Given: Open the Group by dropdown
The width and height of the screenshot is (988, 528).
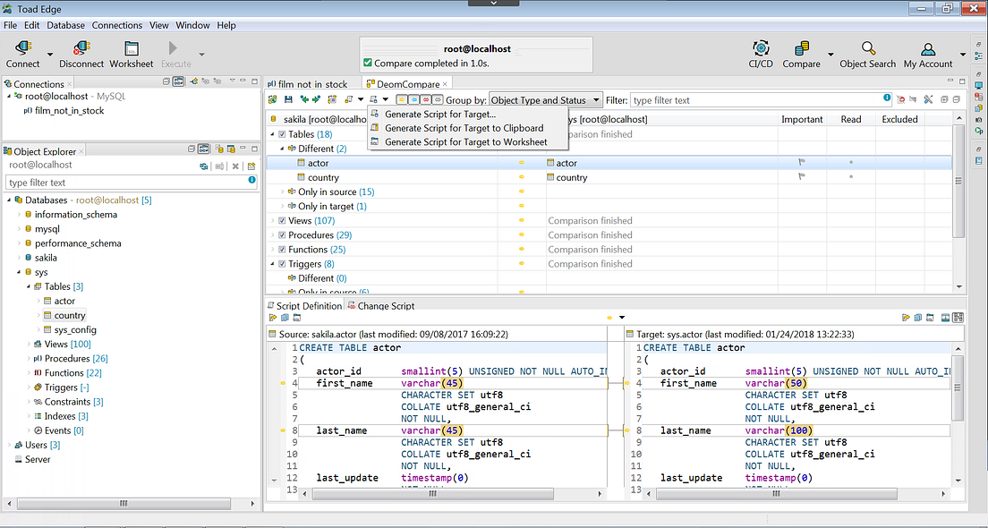Looking at the screenshot, I should [545, 100].
